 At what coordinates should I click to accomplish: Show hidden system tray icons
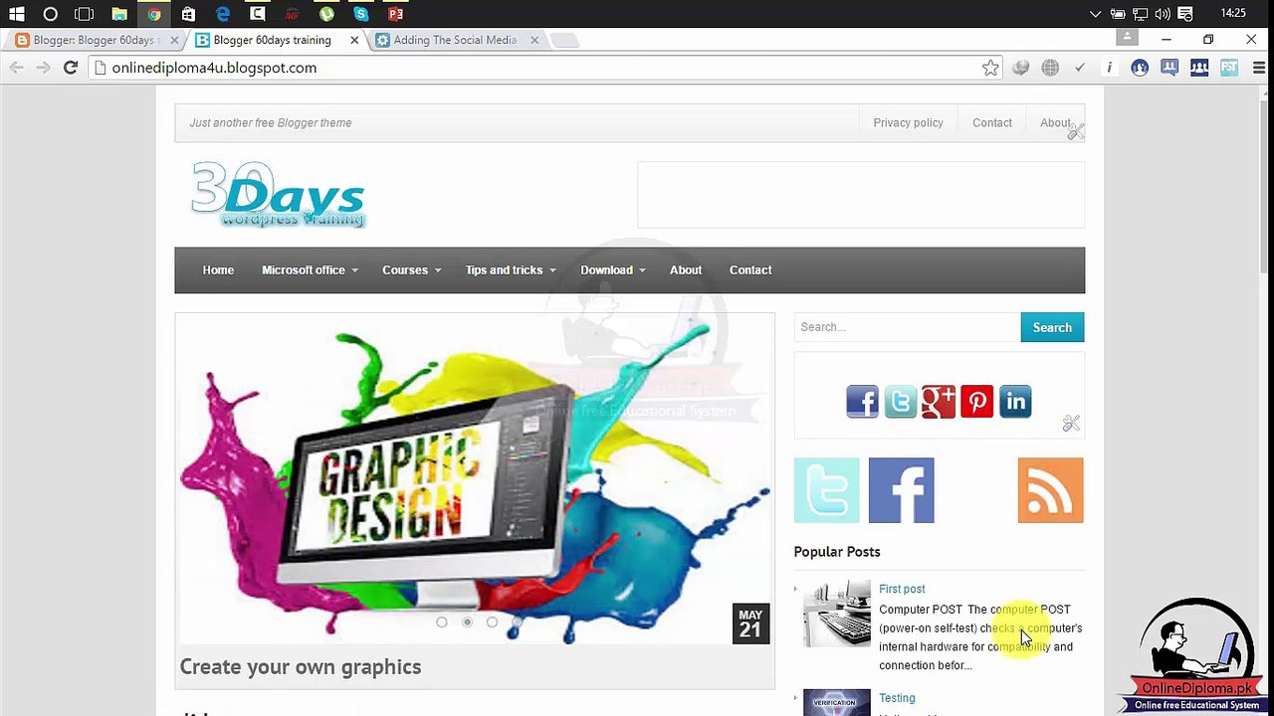(1096, 14)
